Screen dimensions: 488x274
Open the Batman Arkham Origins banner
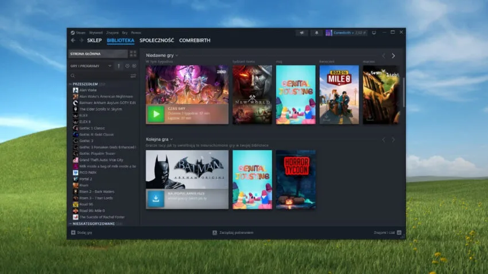[187, 169]
